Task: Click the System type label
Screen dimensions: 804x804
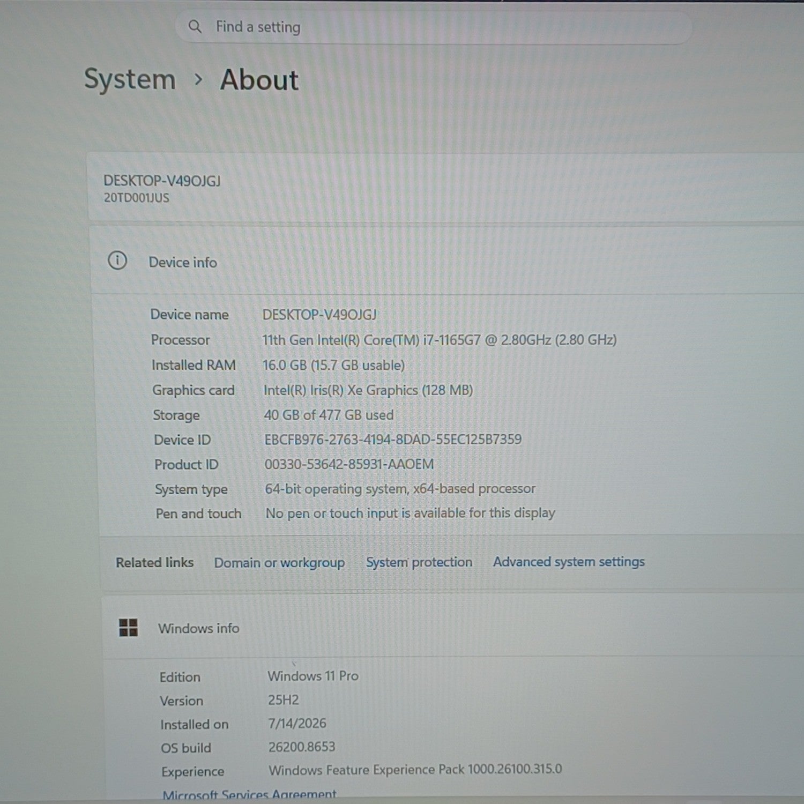Action: point(191,490)
